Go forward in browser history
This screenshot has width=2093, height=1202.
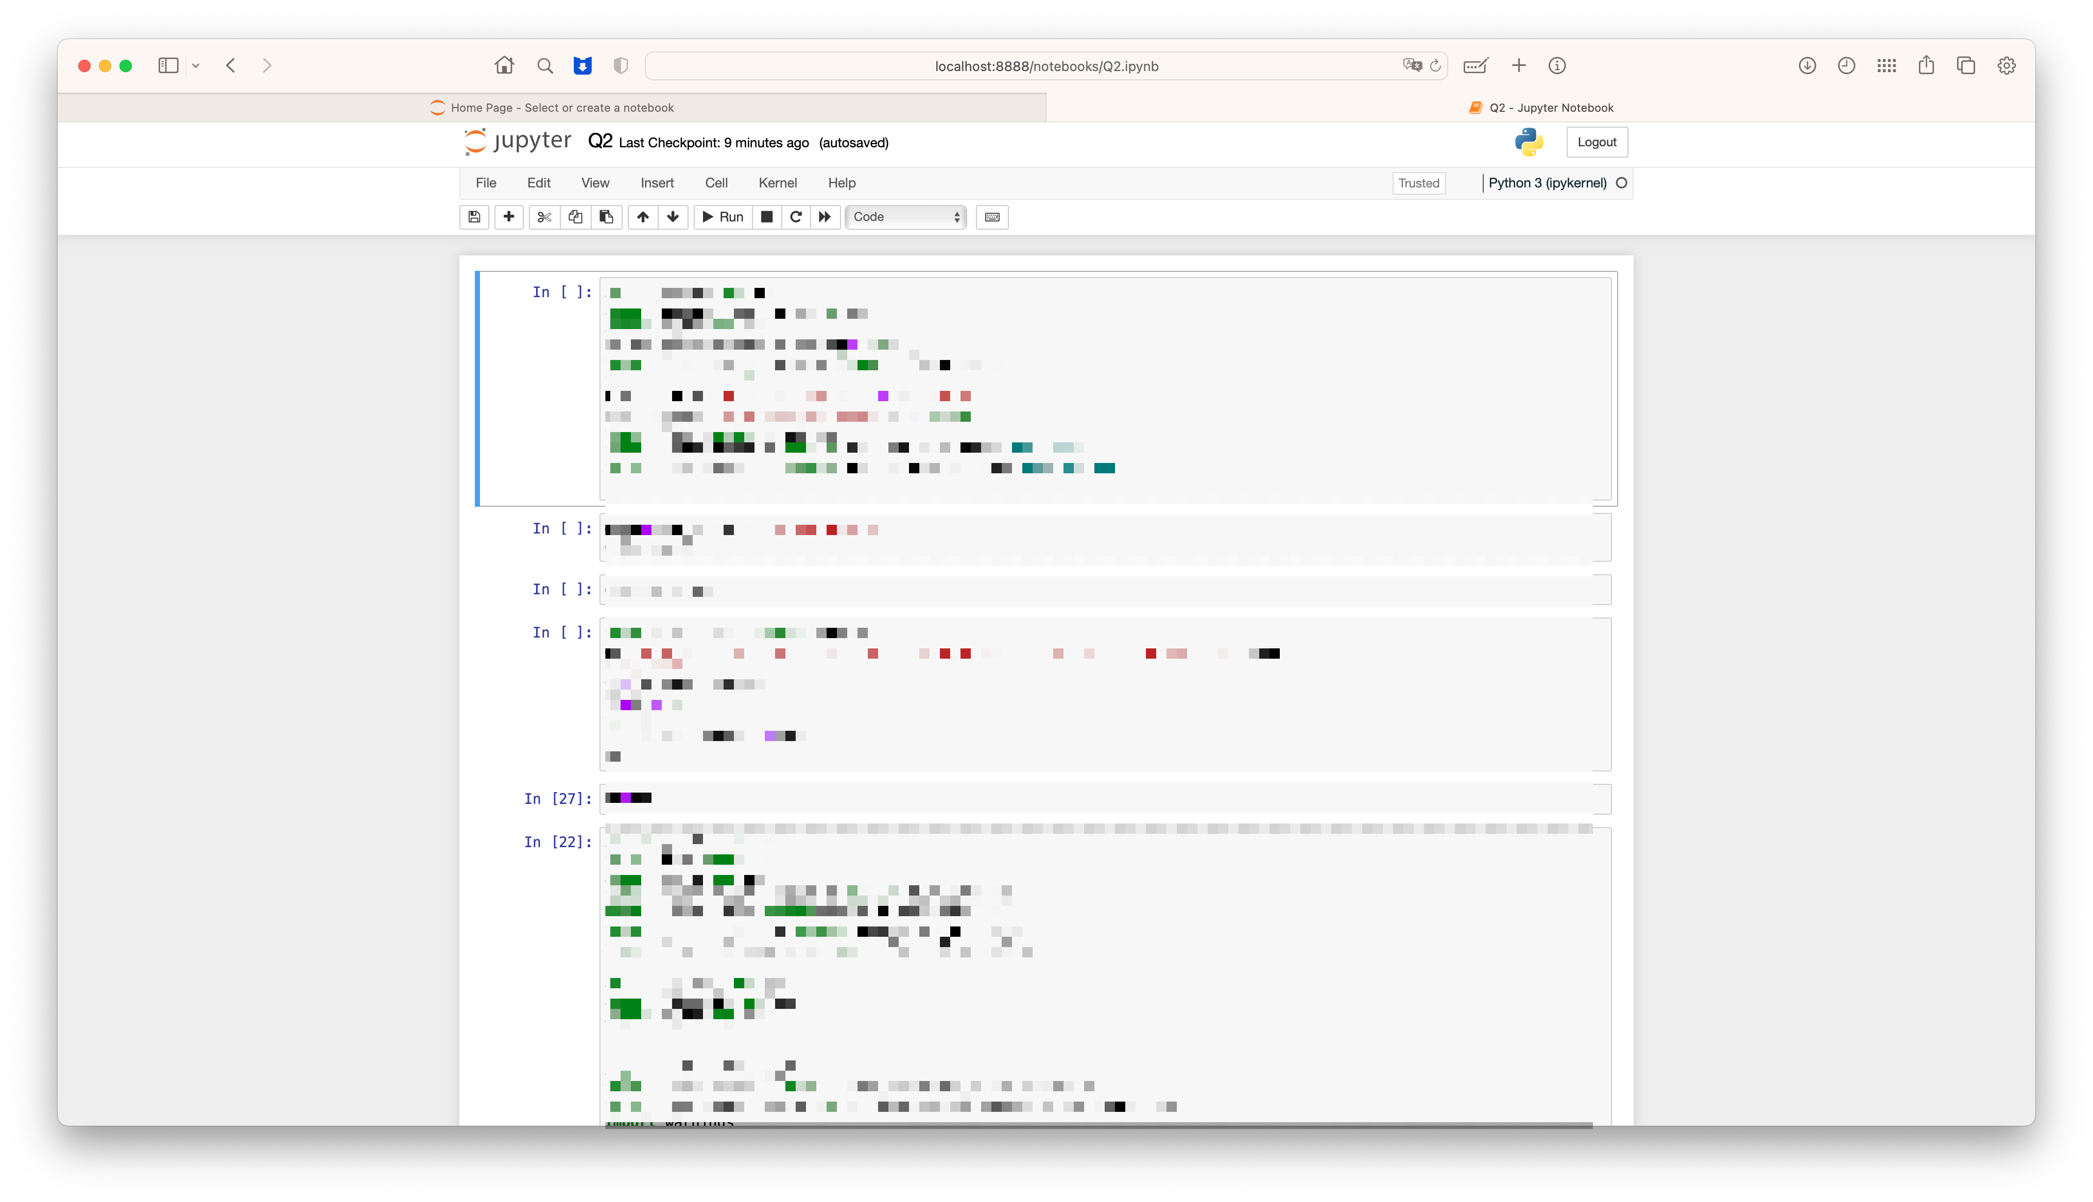coord(267,65)
